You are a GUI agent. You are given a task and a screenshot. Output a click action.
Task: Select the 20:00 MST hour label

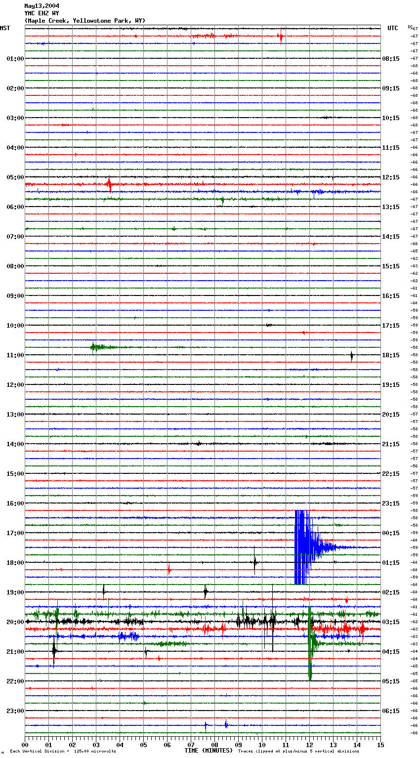(x=15, y=622)
